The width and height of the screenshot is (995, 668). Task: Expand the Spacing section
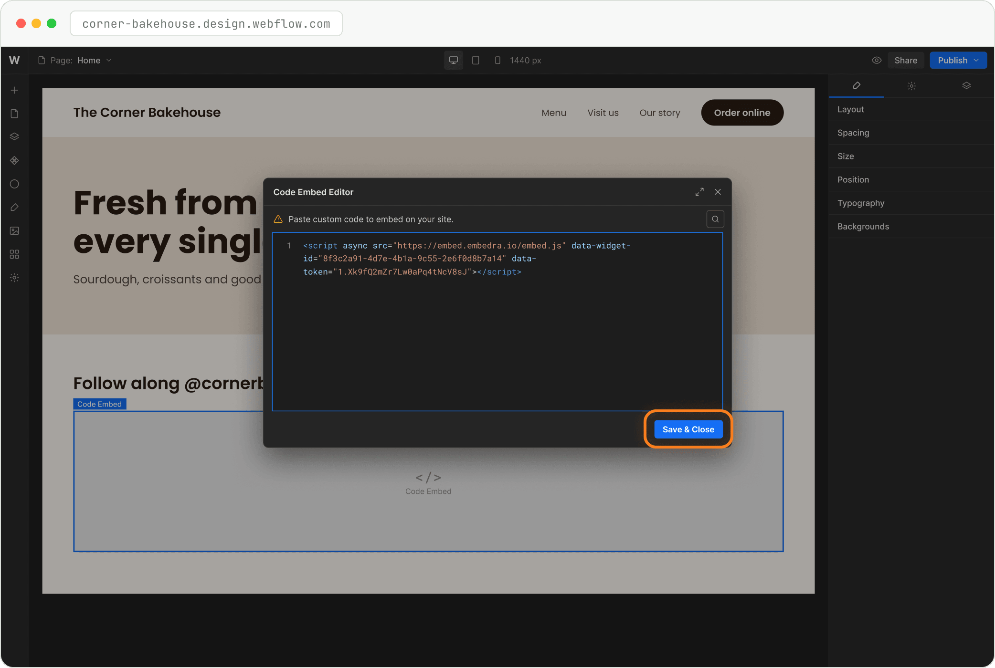point(911,133)
